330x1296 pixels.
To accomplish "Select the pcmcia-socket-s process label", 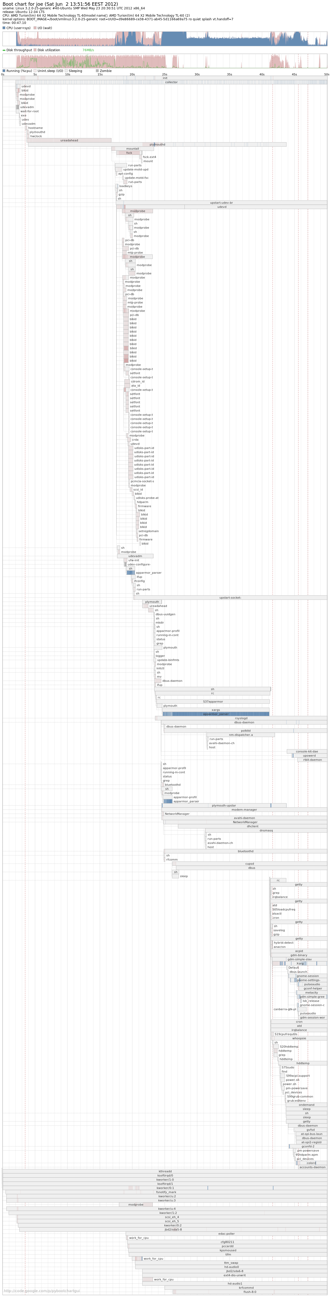I will pos(142,481).
